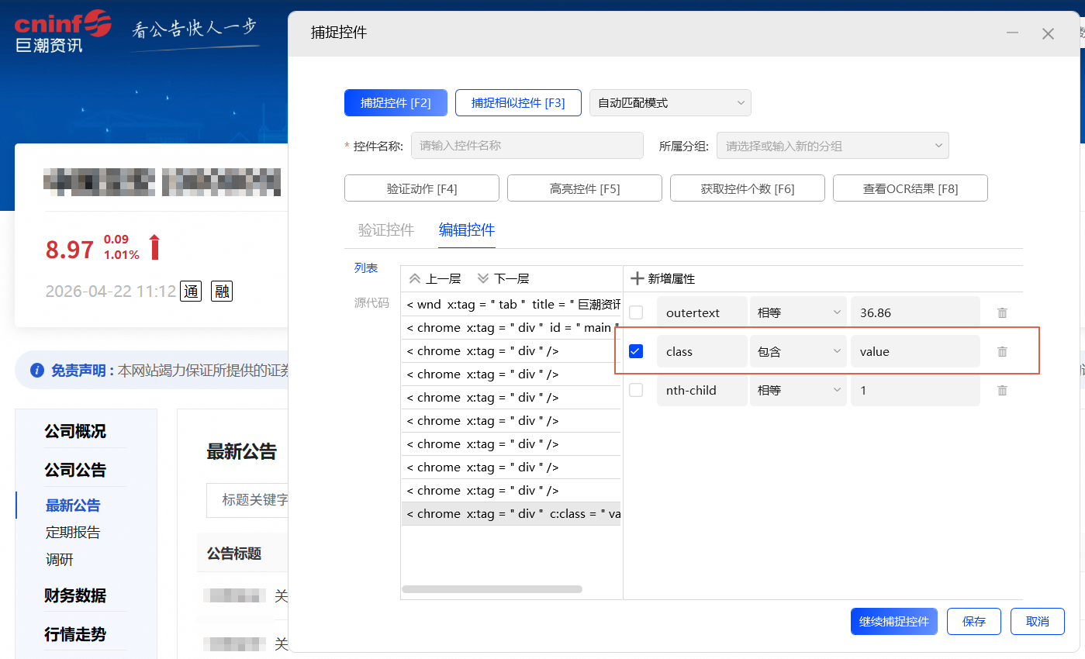This screenshot has height=659, width=1085.
Task: Delete the class attribute row
Action: pos(1002,352)
